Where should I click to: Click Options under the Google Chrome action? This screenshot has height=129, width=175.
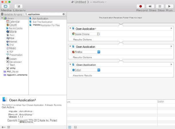tap(87, 39)
